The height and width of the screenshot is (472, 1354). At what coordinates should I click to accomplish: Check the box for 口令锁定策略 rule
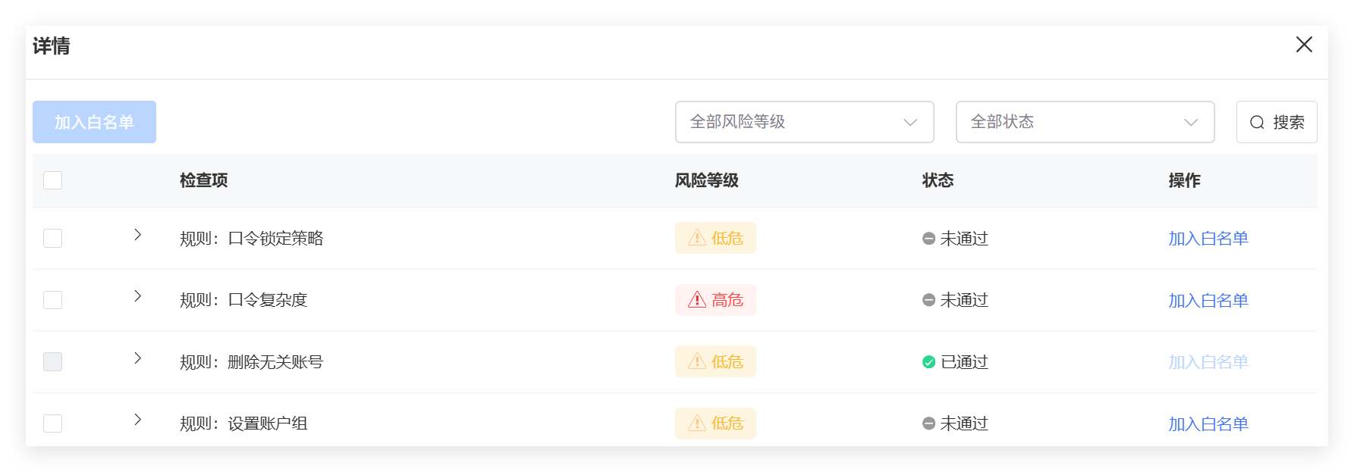[53, 239]
